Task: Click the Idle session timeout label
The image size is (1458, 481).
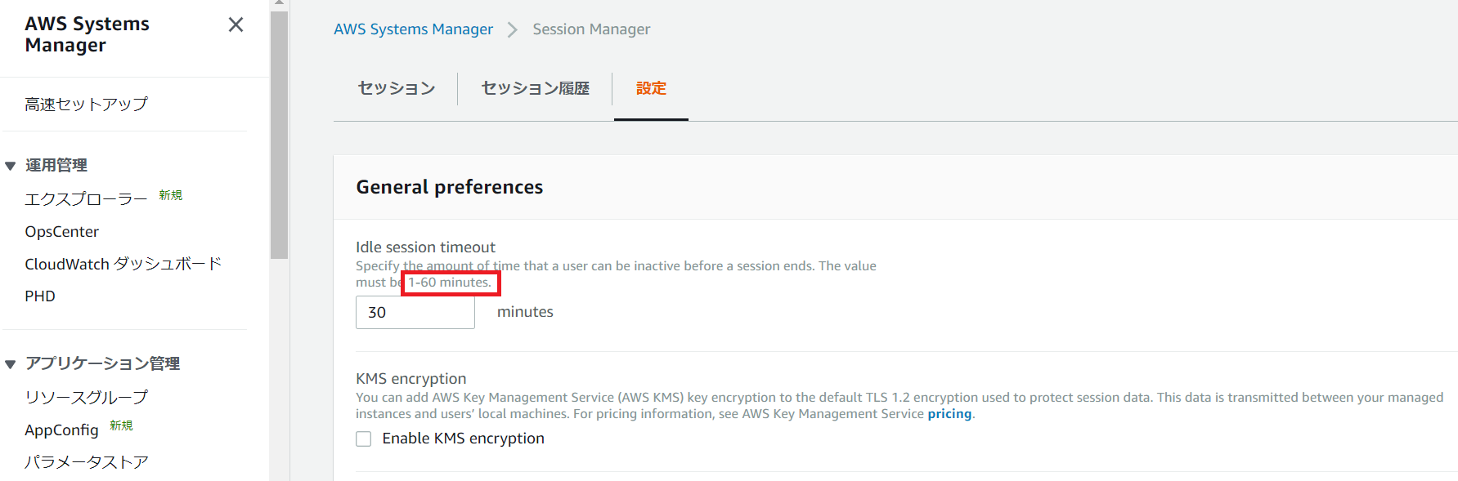Action: 426,247
